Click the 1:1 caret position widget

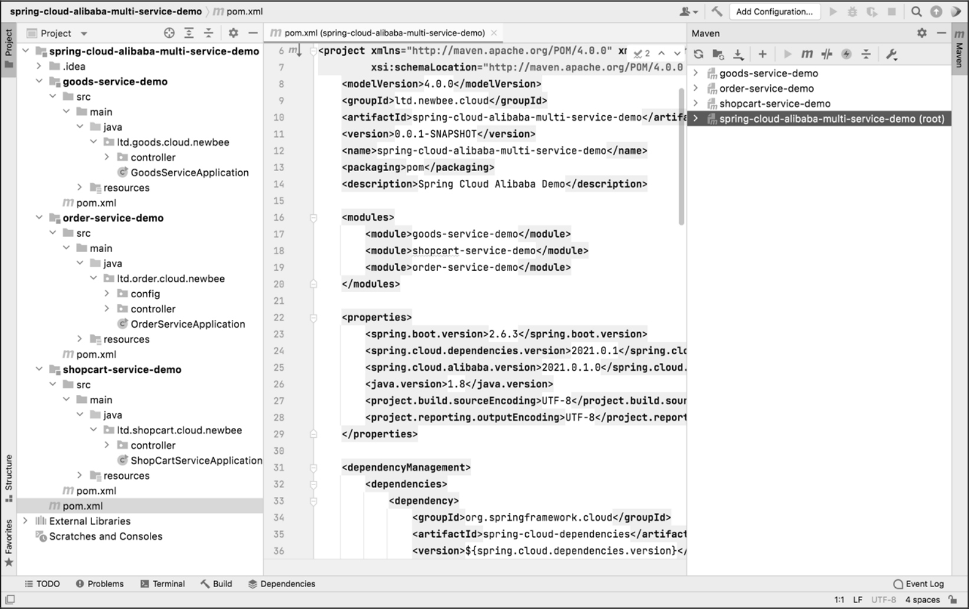tap(839, 600)
